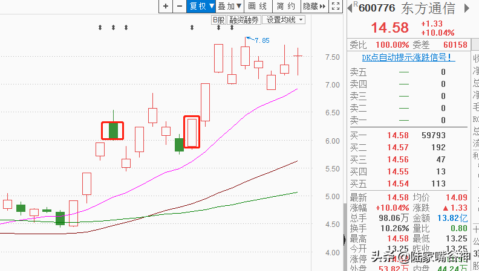Select 买四 bid price 14.55

pos(398,171)
